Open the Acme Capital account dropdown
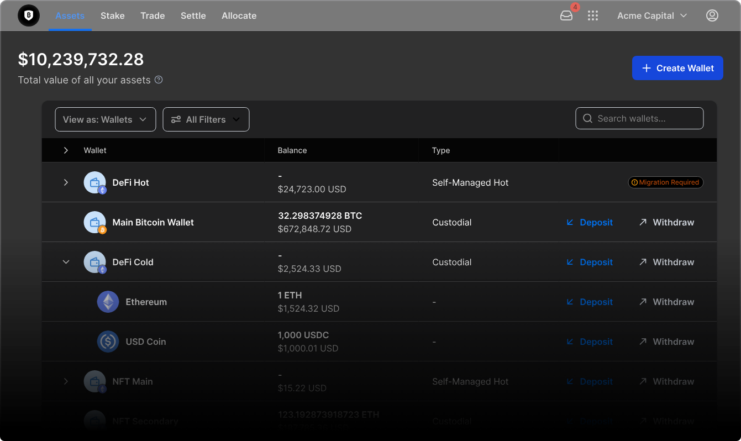 tap(652, 15)
